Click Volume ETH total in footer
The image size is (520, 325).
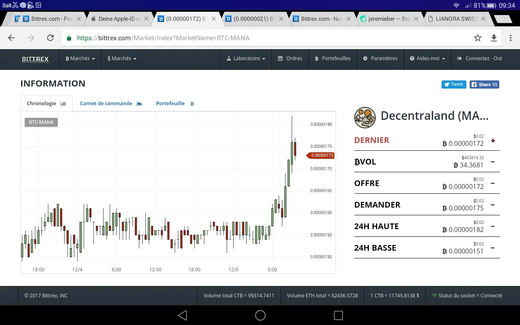322,296
